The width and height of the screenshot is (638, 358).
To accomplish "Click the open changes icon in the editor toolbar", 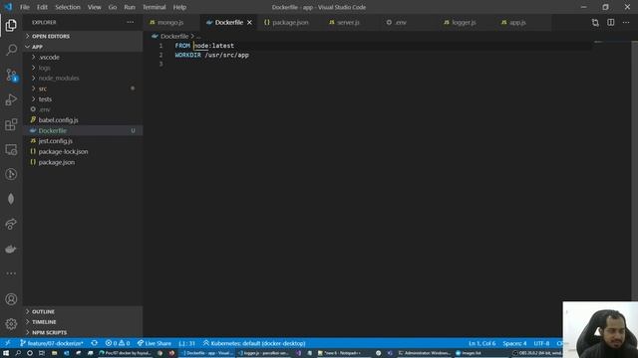I will (595, 23).
